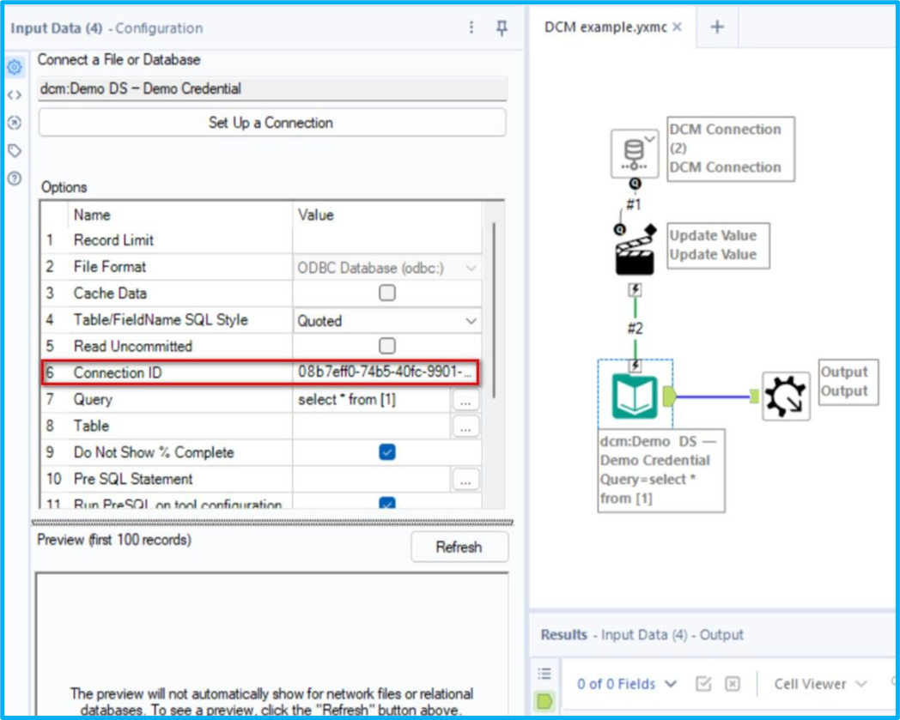This screenshot has width=900, height=720.
Task: Select the green Input Data macro tool
Action: point(635,394)
